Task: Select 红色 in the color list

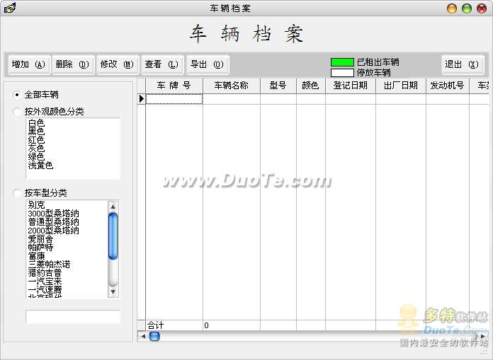Action: coord(36,140)
